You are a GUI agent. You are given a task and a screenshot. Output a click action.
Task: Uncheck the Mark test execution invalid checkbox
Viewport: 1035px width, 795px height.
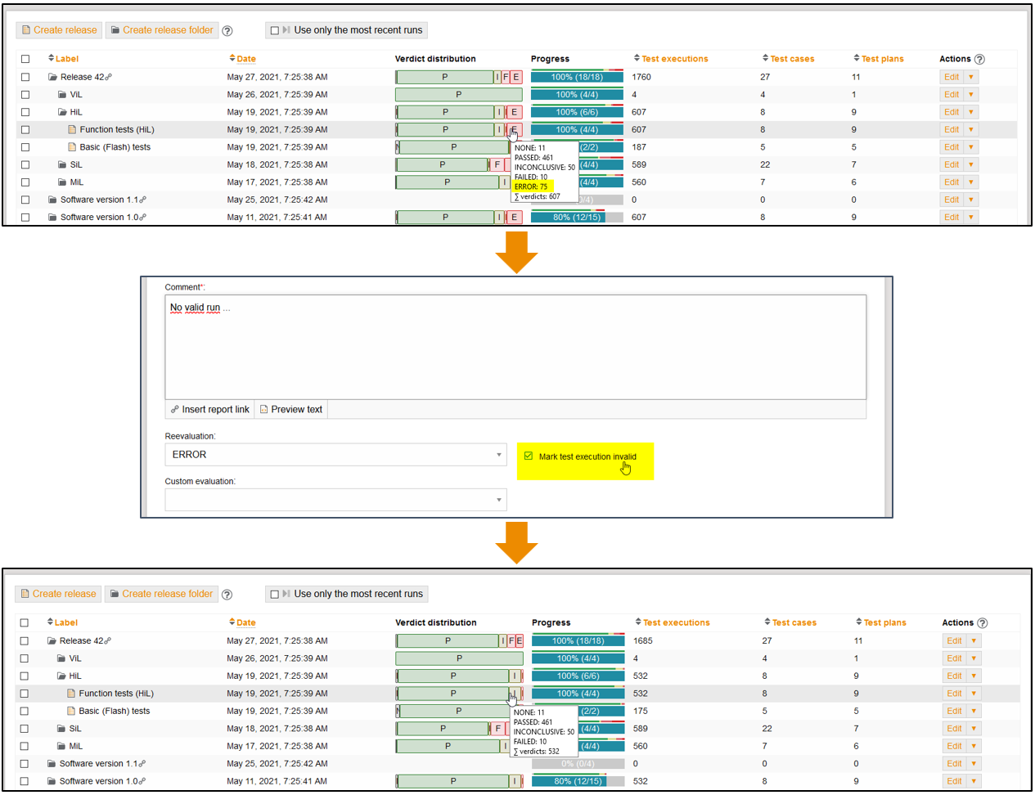tap(529, 456)
